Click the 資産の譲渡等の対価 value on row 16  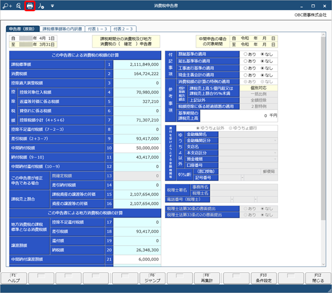[x=137, y=204]
